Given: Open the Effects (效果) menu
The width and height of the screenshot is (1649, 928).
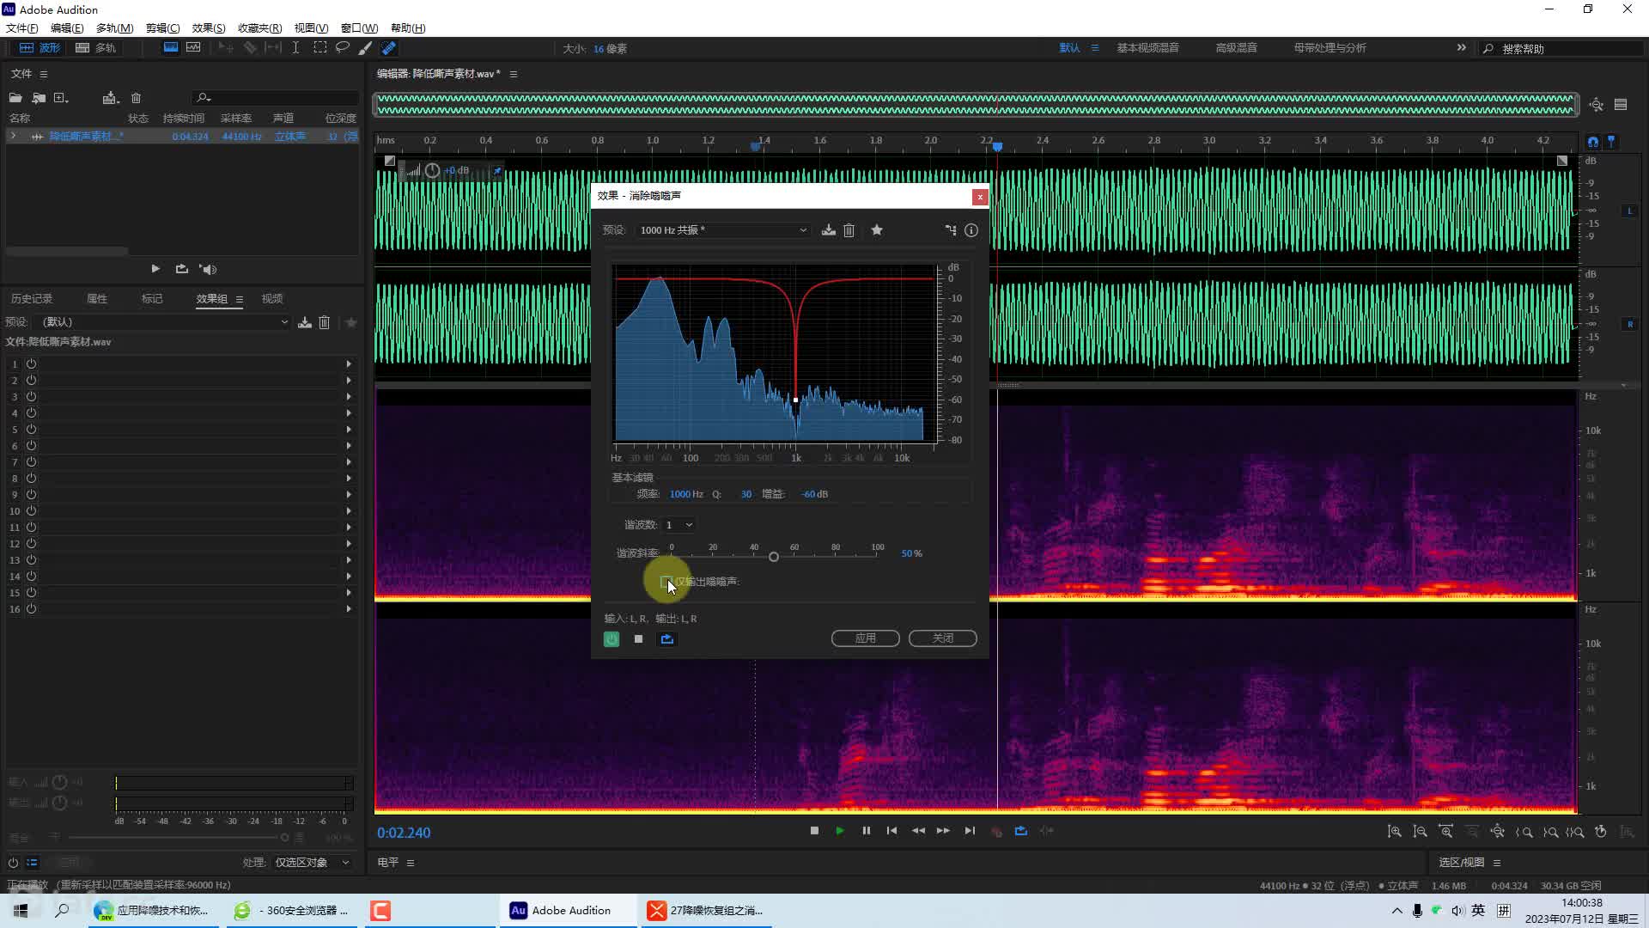Looking at the screenshot, I should click(209, 27).
